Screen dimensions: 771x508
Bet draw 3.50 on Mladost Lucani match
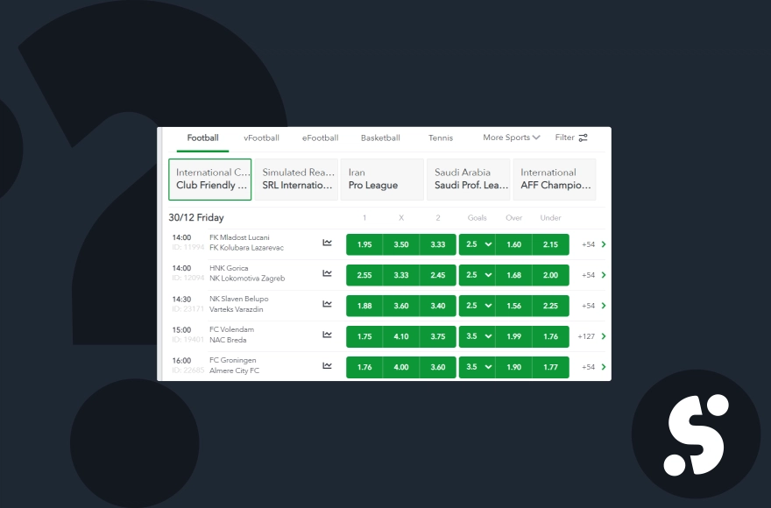pyautogui.click(x=401, y=244)
